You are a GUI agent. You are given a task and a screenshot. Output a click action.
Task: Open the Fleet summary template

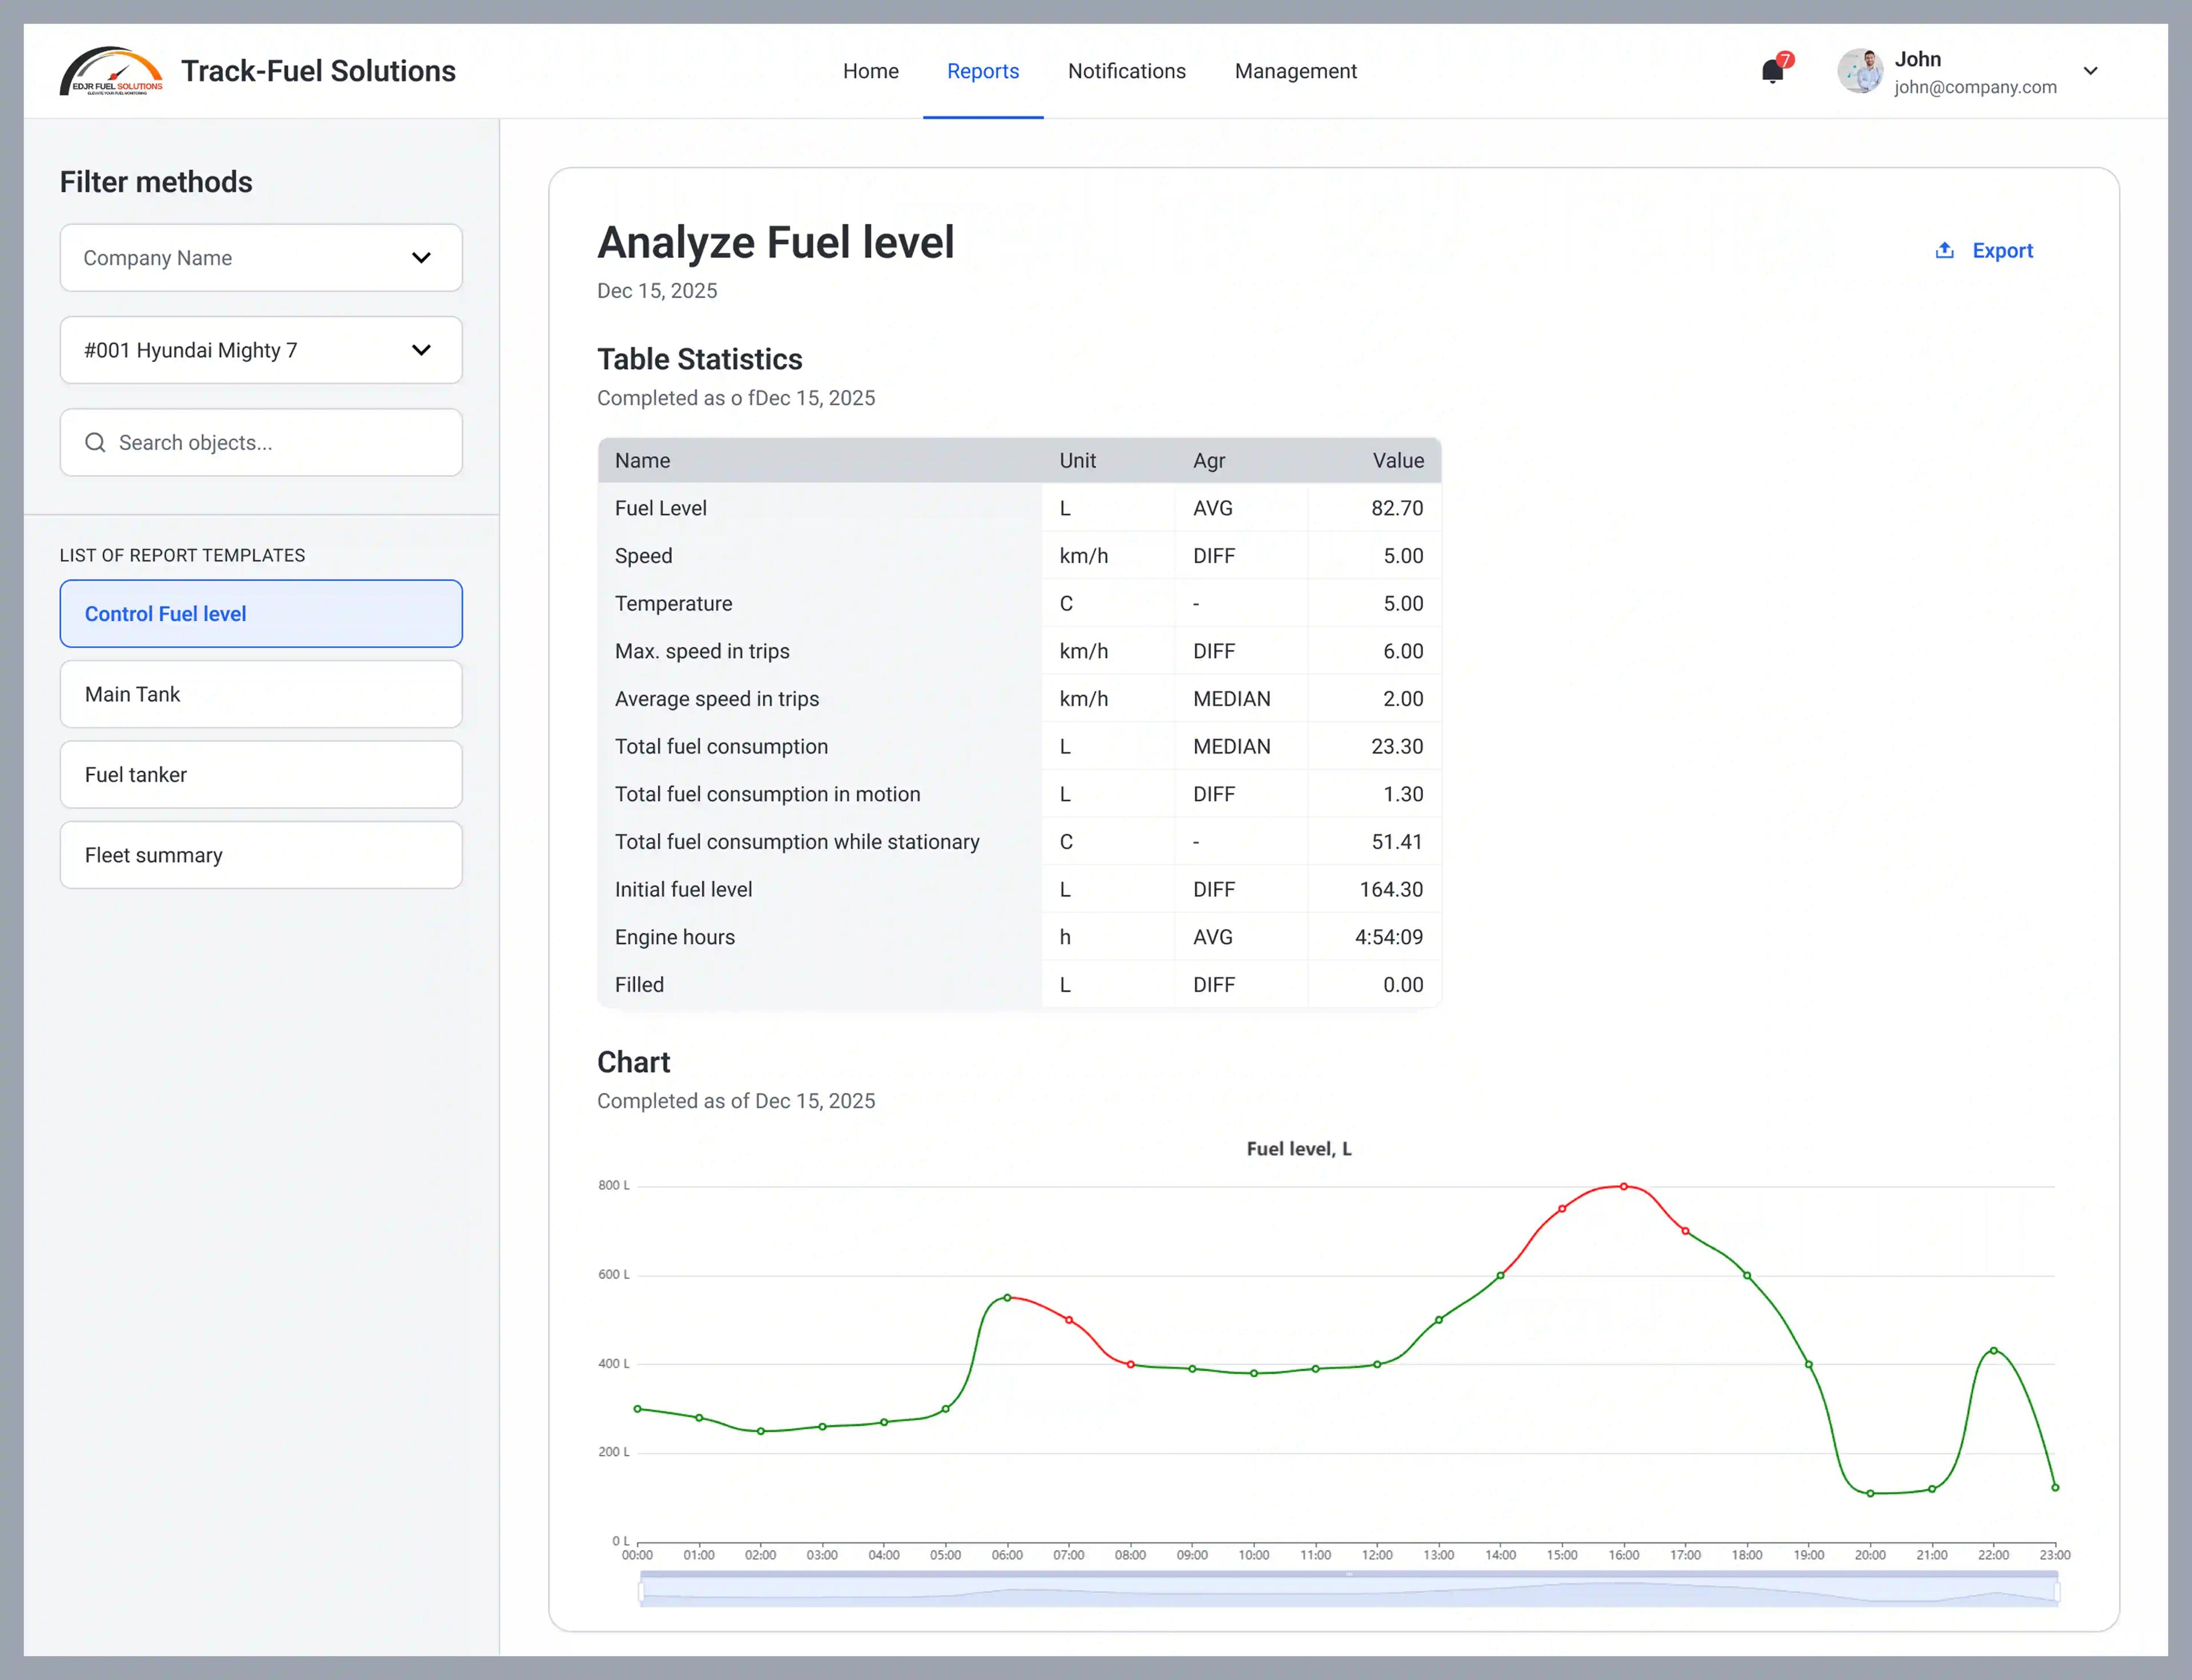(261, 855)
